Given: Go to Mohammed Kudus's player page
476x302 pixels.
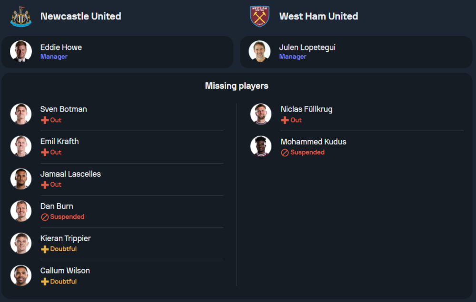Looking at the screenshot, I should tap(313, 142).
